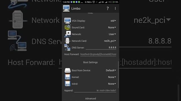Screen dimensions: 181x101
Task: Click the Sound Card label
Action: (78, 27)
